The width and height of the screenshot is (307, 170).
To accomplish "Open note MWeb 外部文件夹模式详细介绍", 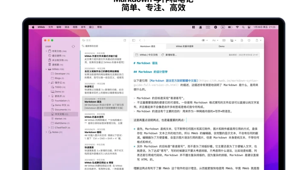I will [x=104, y=57].
